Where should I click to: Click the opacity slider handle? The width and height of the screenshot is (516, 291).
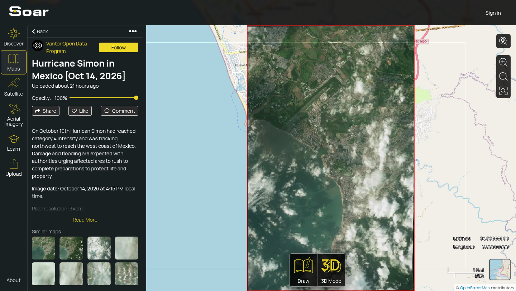click(x=136, y=98)
